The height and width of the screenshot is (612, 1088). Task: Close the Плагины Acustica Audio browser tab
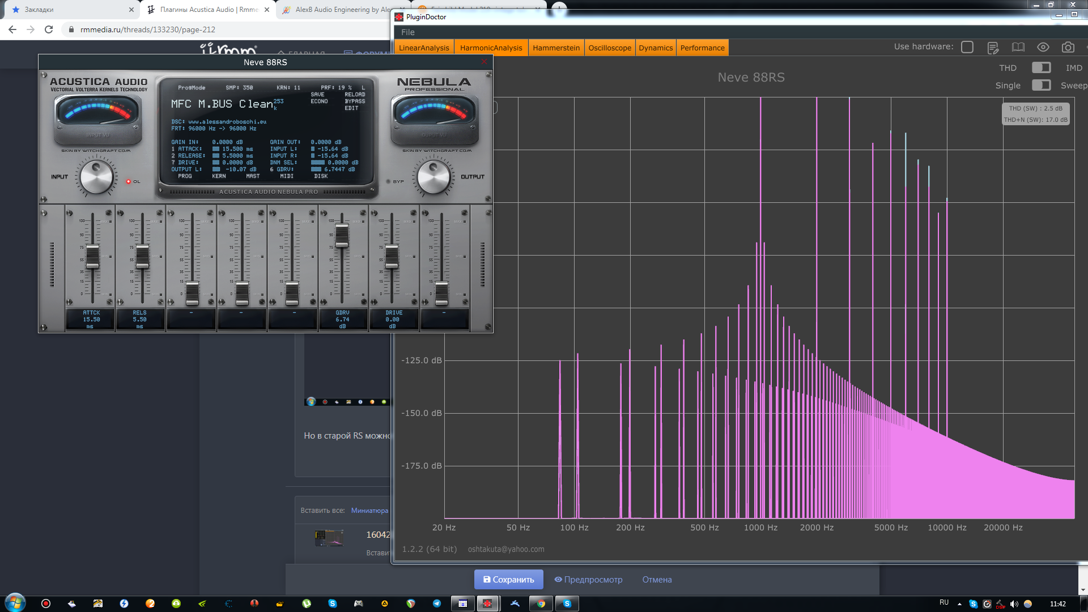click(x=267, y=10)
